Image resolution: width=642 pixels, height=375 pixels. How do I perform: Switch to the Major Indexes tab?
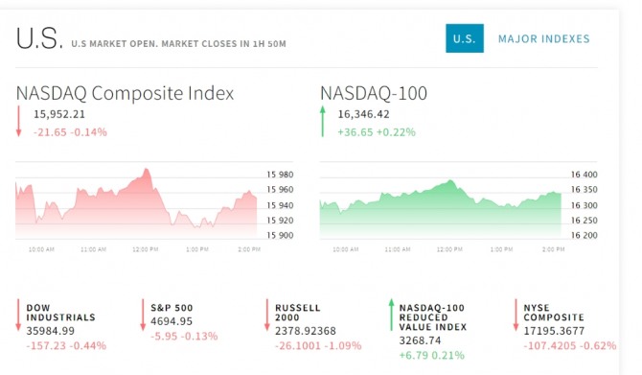[x=543, y=39]
